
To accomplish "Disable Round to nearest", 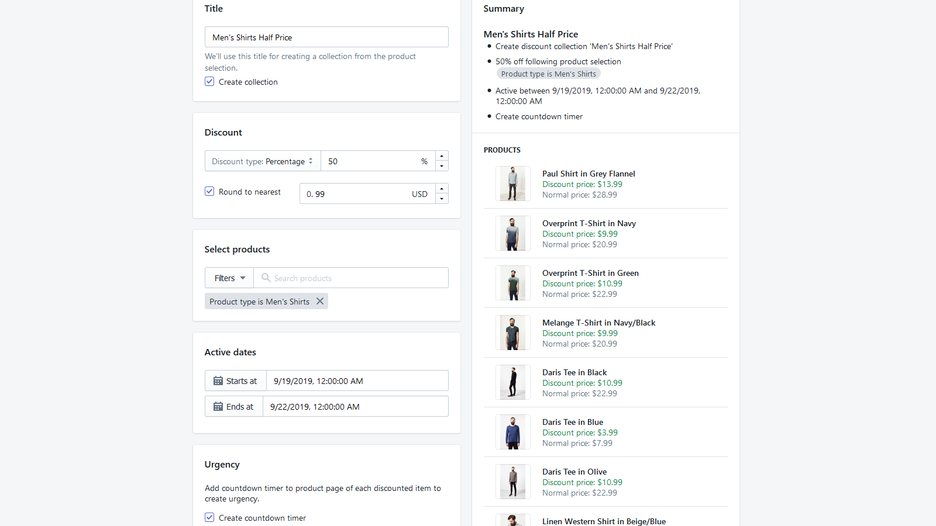I will 209,191.
